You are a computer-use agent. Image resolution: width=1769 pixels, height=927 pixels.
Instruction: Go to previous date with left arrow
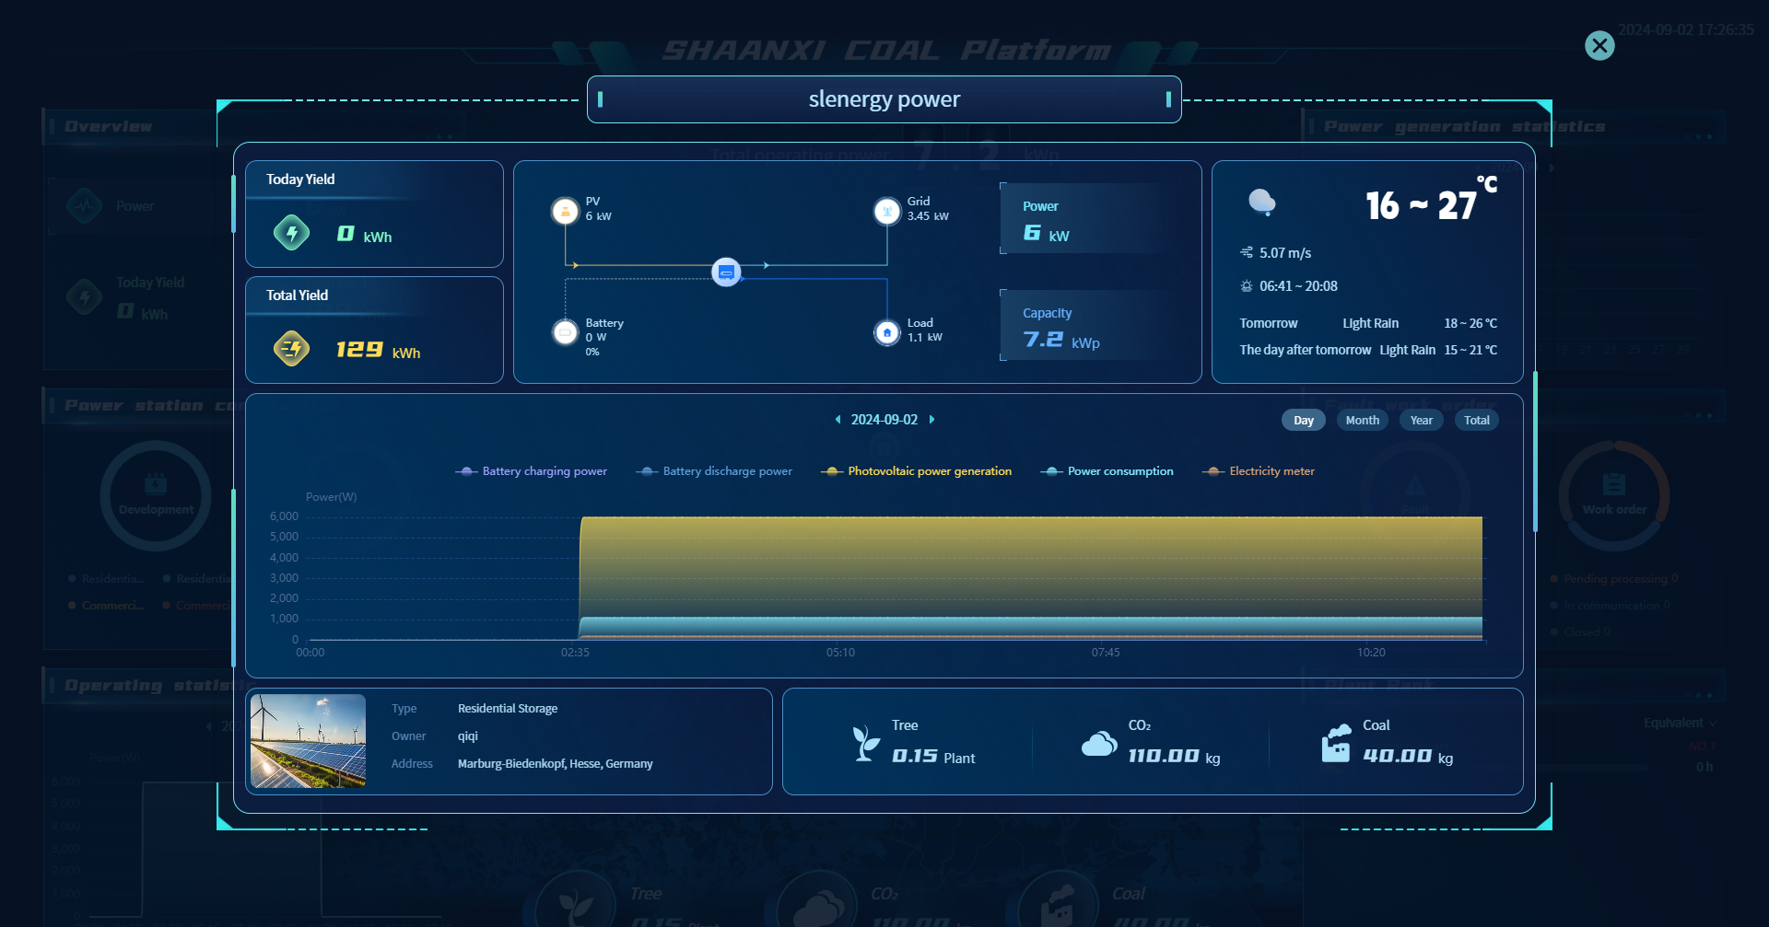coord(838,420)
